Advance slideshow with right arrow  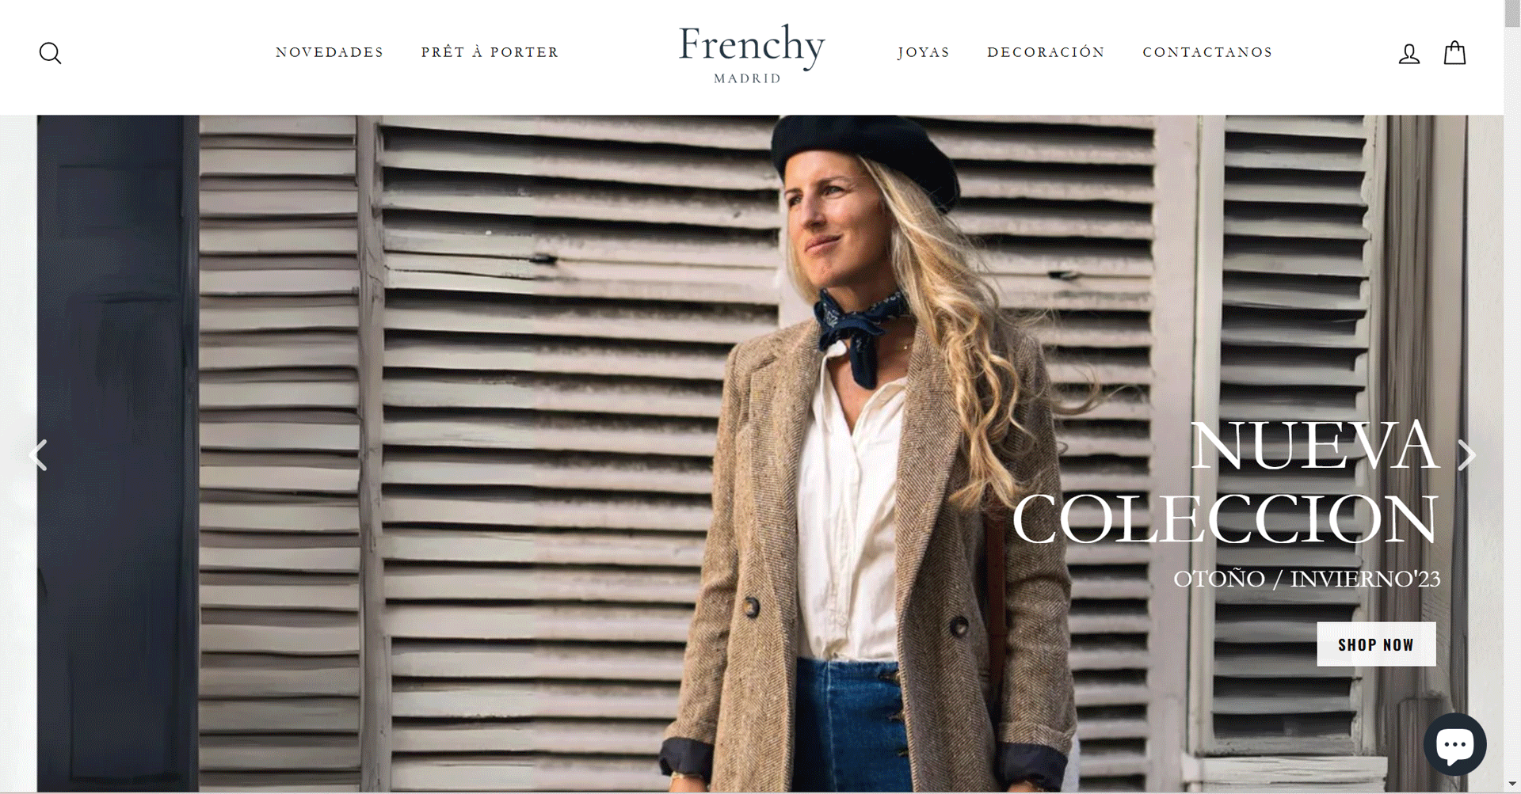[1466, 455]
